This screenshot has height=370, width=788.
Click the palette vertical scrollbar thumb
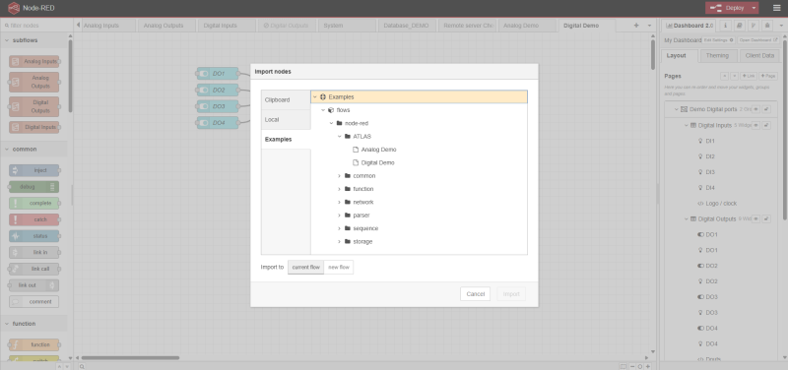70,76
